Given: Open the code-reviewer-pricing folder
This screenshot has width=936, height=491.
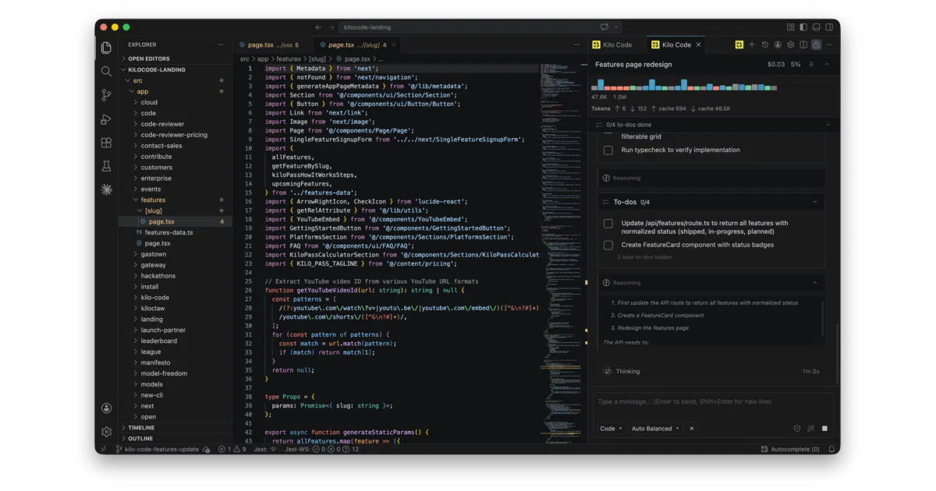Looking at the screenshot, I should click(x=174, y=135).
